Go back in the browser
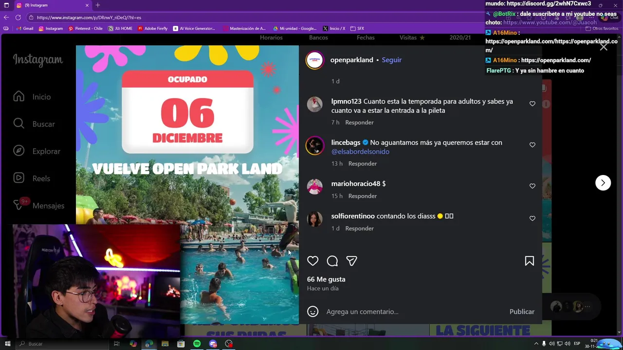This screenshot has width=623, height=350. [x=6, y=17]
